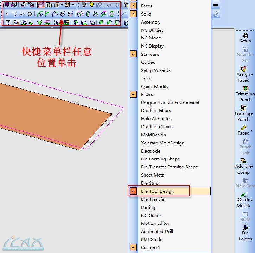Enable the Tree toolbar entry

pos(146,78)
